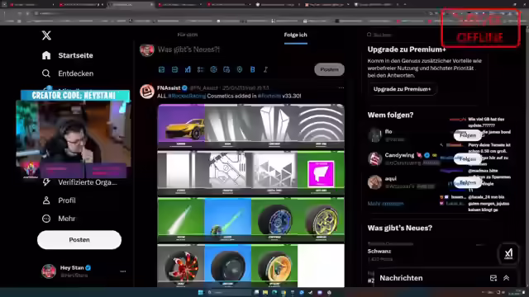Open the red spiked wheel cosmetic tile
Image resolution: width=529 pixels, height=297 pixels.
[x=181, y=266]
